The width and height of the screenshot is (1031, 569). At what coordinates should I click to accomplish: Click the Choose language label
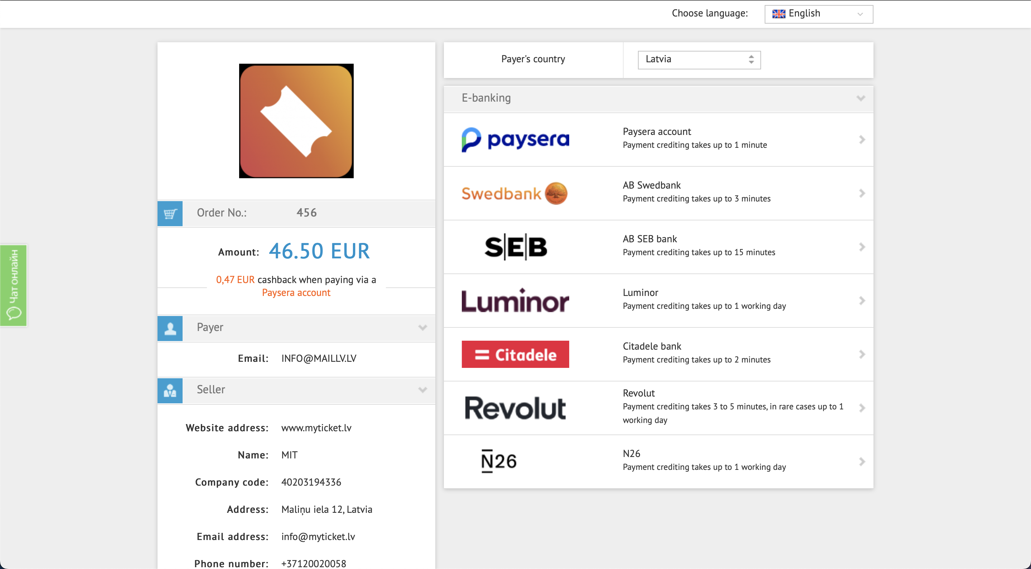point(710,14)
